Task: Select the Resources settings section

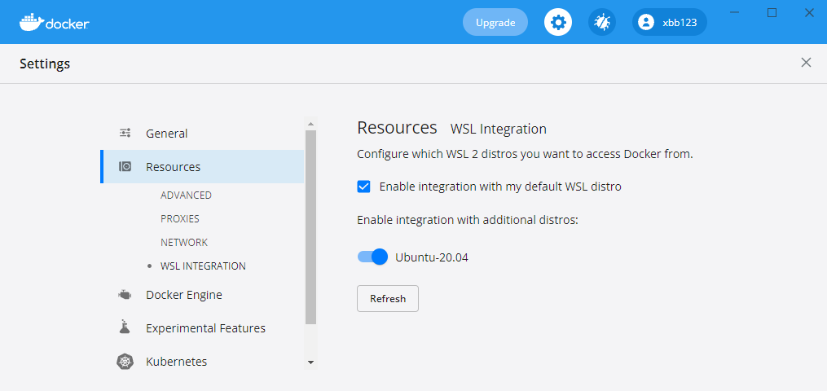Action: pyautogui.click(x=202, y=166)
